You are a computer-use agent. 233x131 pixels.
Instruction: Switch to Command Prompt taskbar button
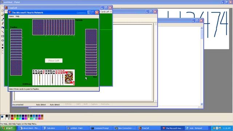101,128
